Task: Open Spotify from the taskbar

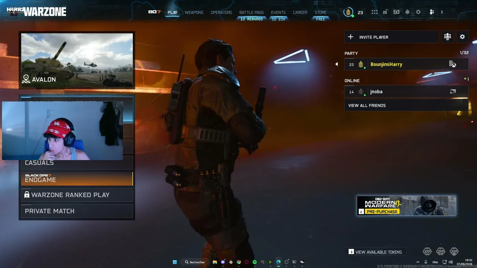Action: pyautogui.click(x=255, y=262)
